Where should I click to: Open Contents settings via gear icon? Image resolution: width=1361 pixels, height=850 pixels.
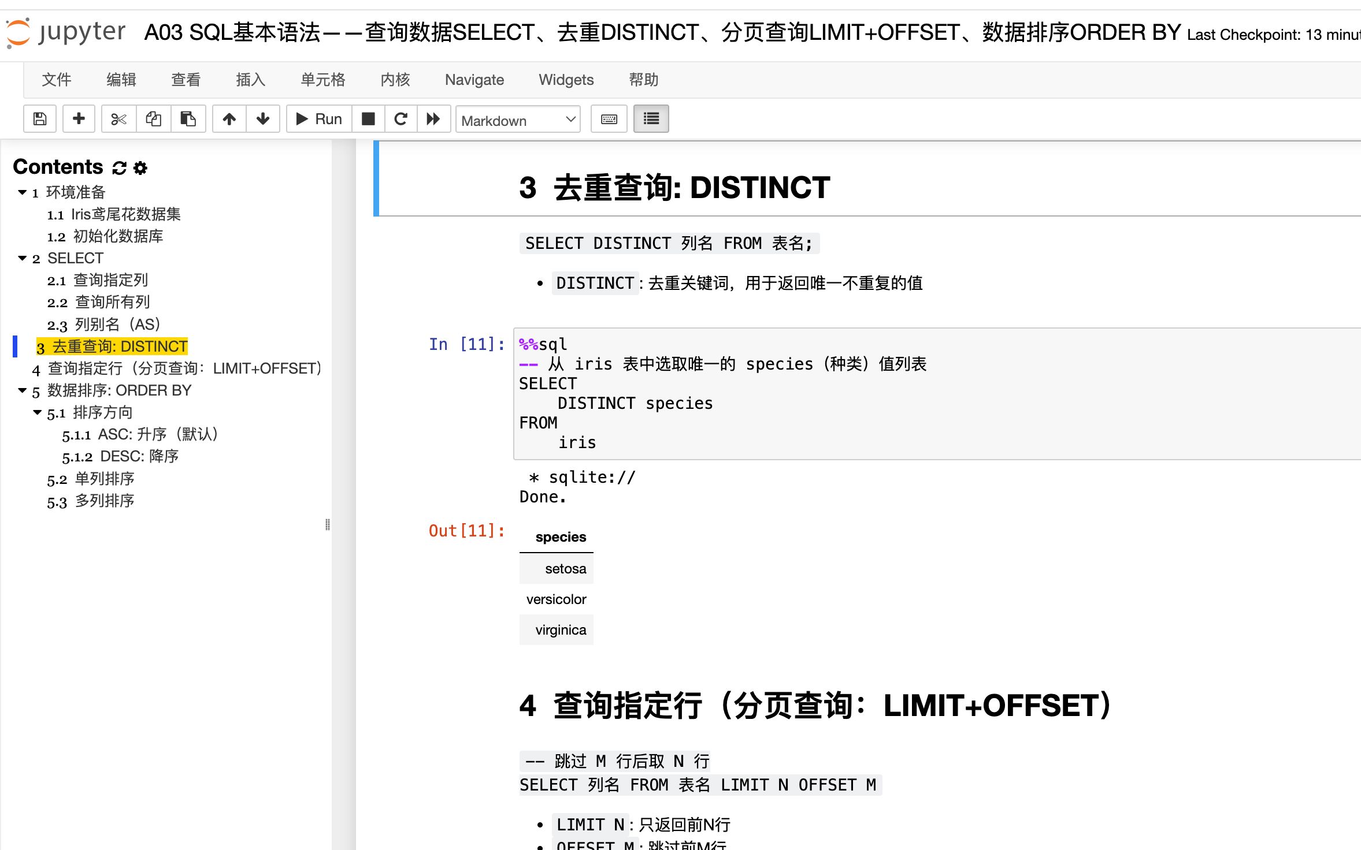tap(139, 167)
